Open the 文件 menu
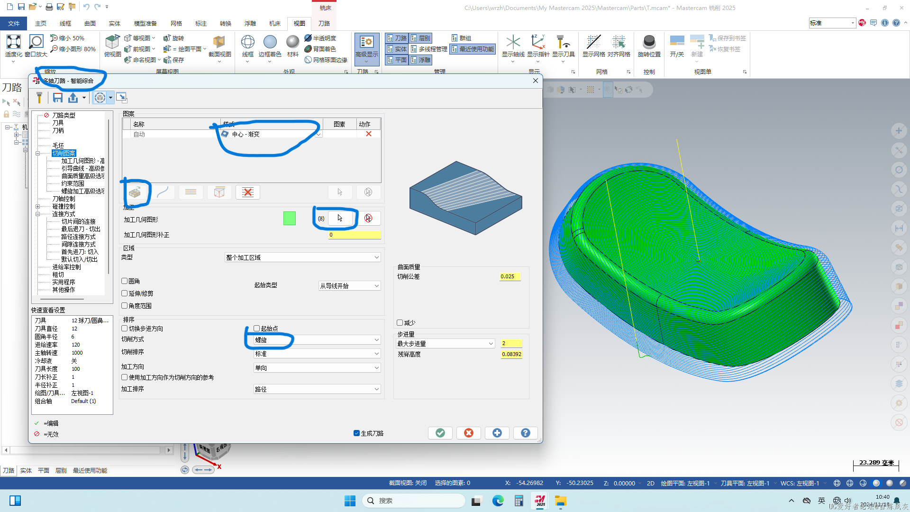Screen dimensions: 910x512 [14, 23]
